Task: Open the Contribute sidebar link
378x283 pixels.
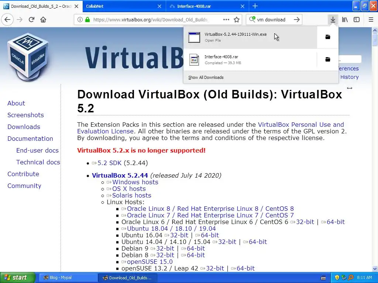Action: [x=23, y=174]
